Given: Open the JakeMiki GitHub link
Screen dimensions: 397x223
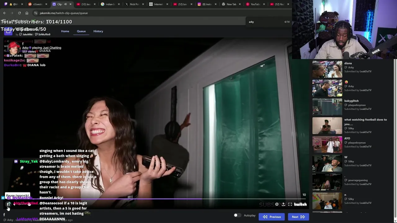Looking at the screenshot, I should click(26, 34).
